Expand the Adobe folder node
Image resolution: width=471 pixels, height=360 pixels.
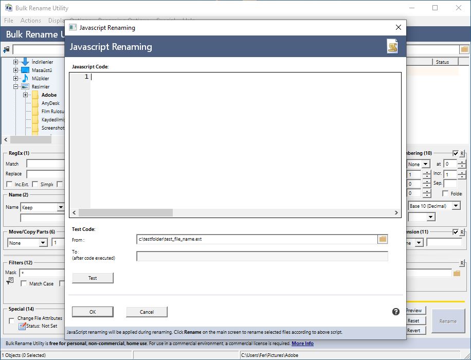(26, 95)
